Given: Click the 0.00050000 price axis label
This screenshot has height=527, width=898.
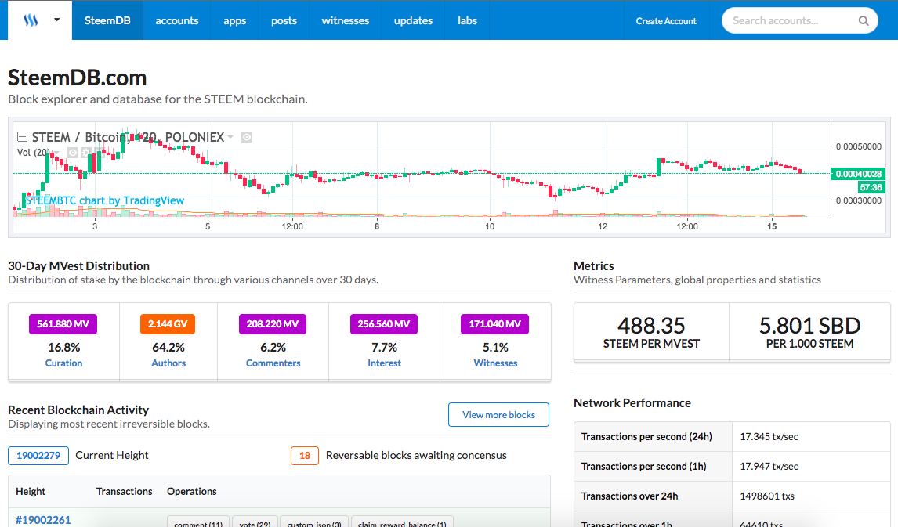Looking at the screenshot, I should 859,146.
